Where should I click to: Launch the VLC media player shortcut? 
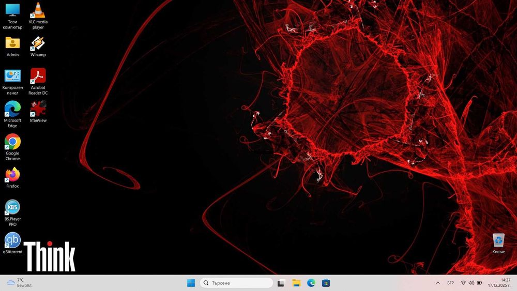point(38,16)
